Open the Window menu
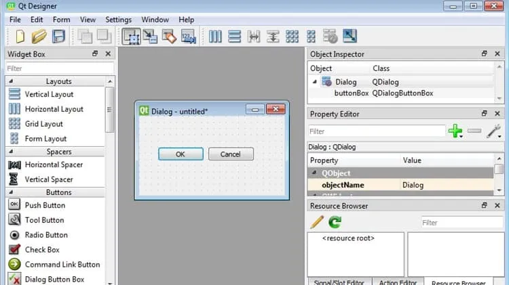This screenshot has width=509, height=285. pos(155,20)
